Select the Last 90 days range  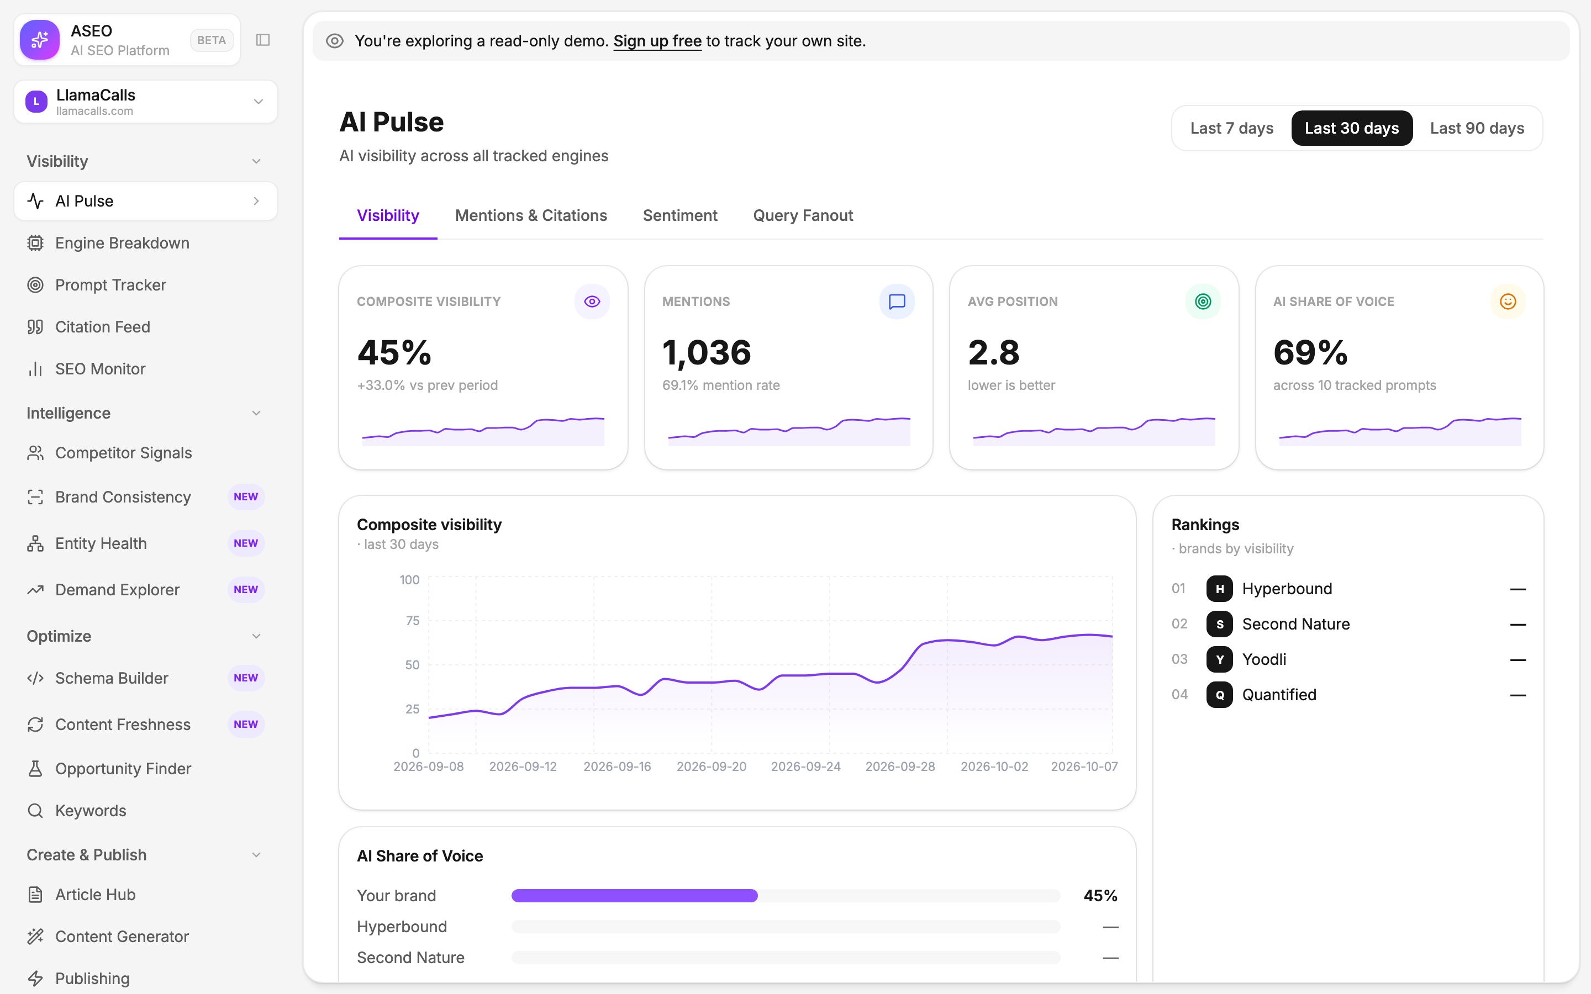pyautogui.click(x=1477, y=128)
